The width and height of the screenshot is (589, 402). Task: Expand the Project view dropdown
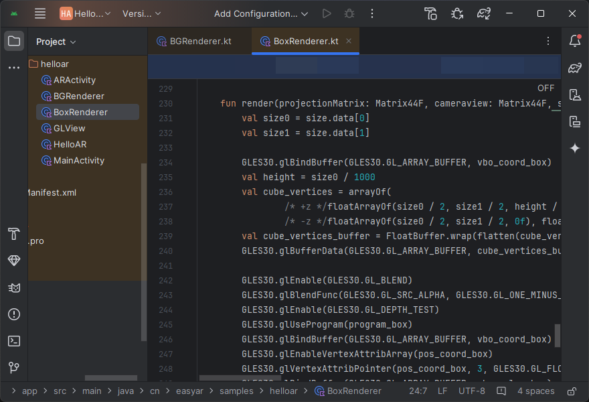pos(56,42)
